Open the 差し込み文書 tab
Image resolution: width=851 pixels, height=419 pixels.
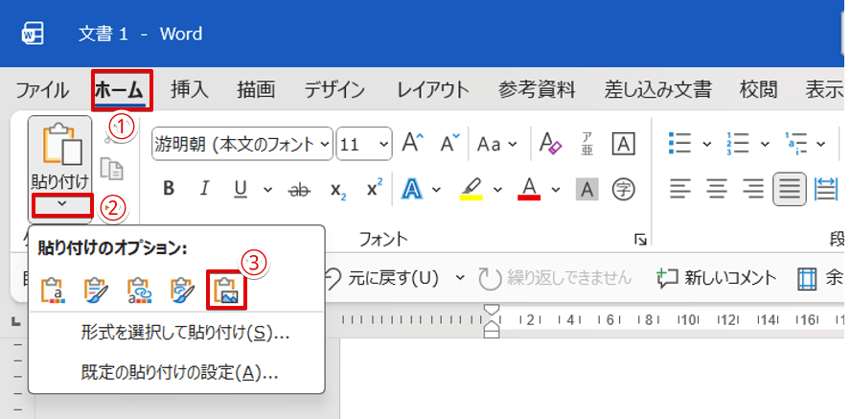658,90
